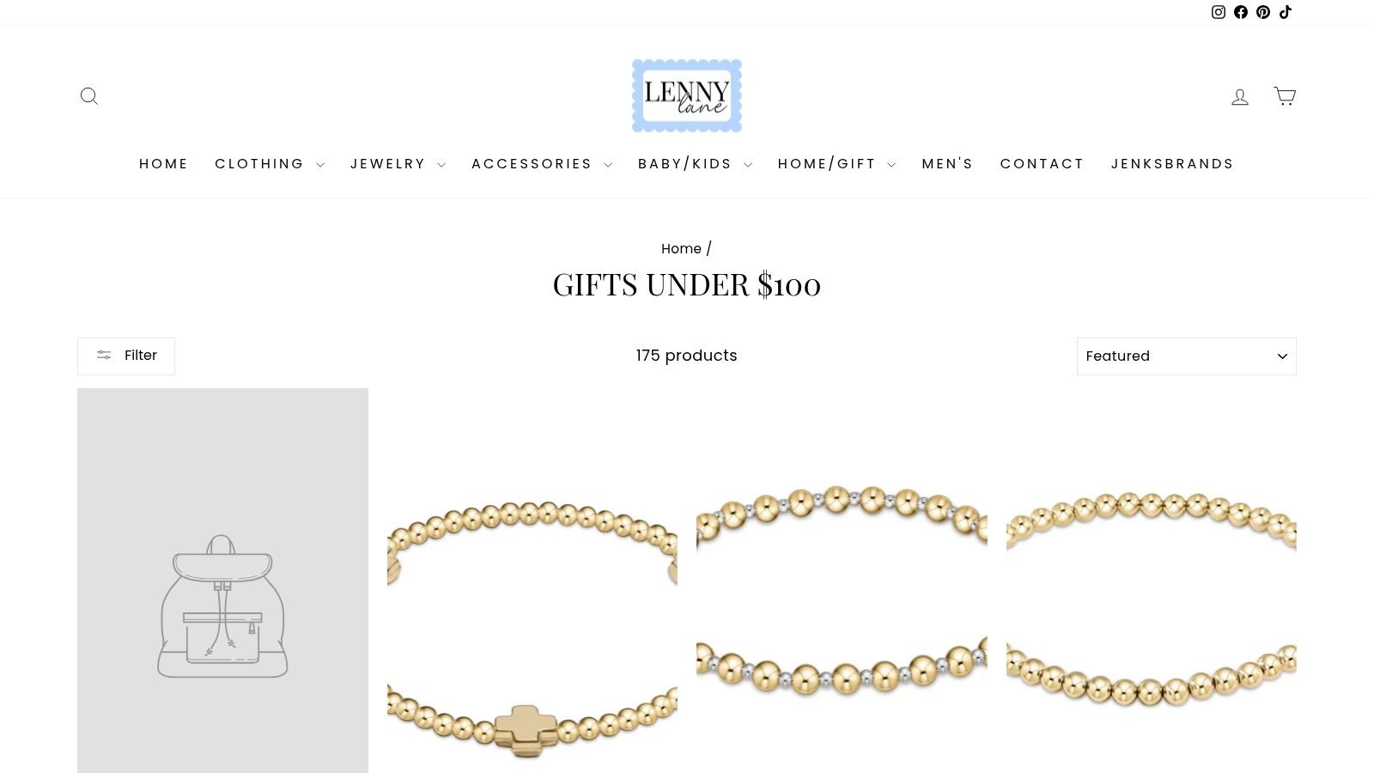This screenshot has width=1374, height=773.
Task: Click the Lenny Lane logo
Action: pyautogui.click(x=687, y=95)
